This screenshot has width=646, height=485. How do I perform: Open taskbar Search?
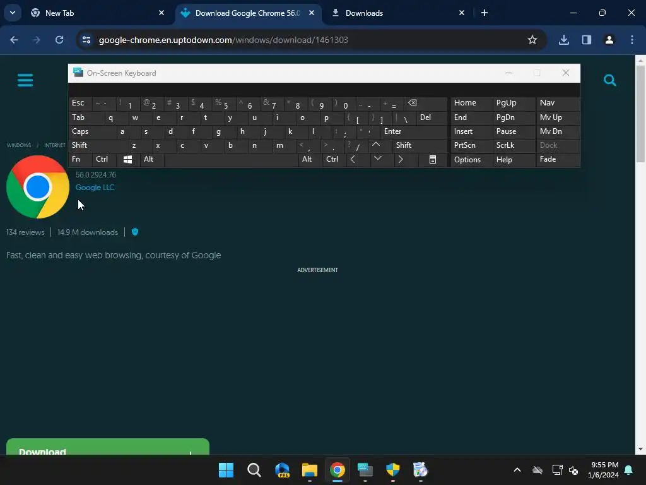tap(254, 470)
